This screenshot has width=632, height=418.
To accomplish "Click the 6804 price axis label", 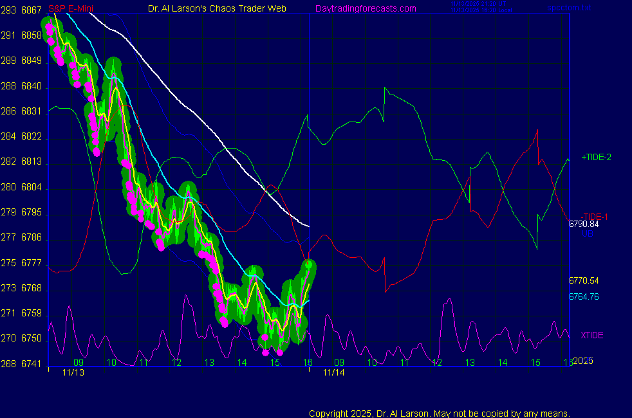I will coord(31,187).
